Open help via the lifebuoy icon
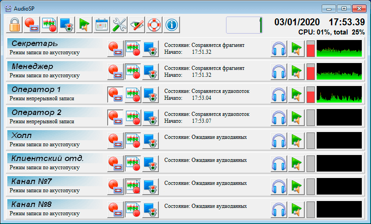This screenshot has height=224, width=371. (x=154, y=24)
